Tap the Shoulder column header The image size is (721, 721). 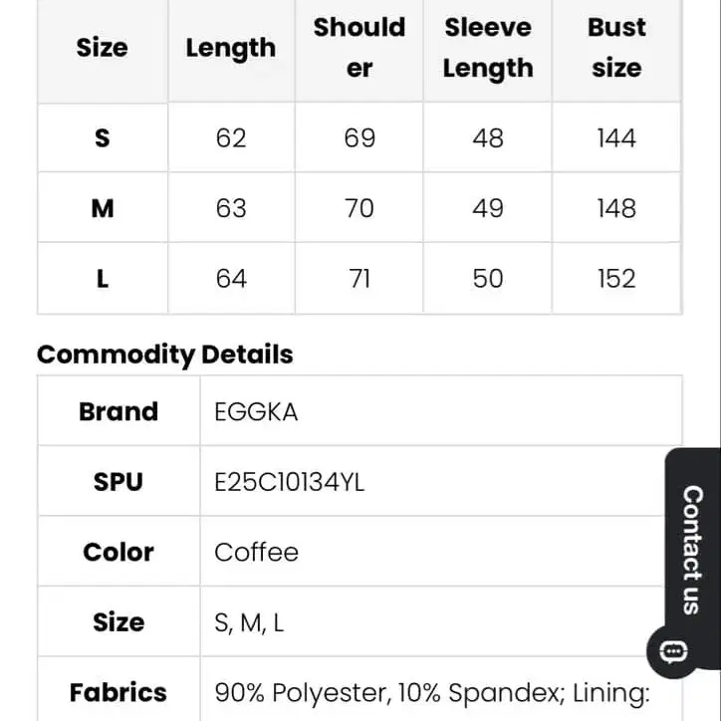[360, 48]
